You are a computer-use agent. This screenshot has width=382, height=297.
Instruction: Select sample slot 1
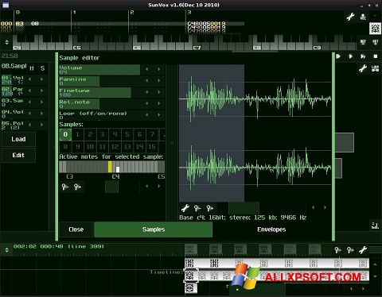(x=77, y=134)
